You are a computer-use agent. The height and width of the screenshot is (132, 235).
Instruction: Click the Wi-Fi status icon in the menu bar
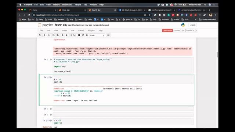click(176, 5)
